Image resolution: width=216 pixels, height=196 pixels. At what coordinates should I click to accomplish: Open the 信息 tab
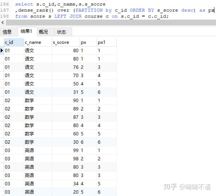point(9,32)
